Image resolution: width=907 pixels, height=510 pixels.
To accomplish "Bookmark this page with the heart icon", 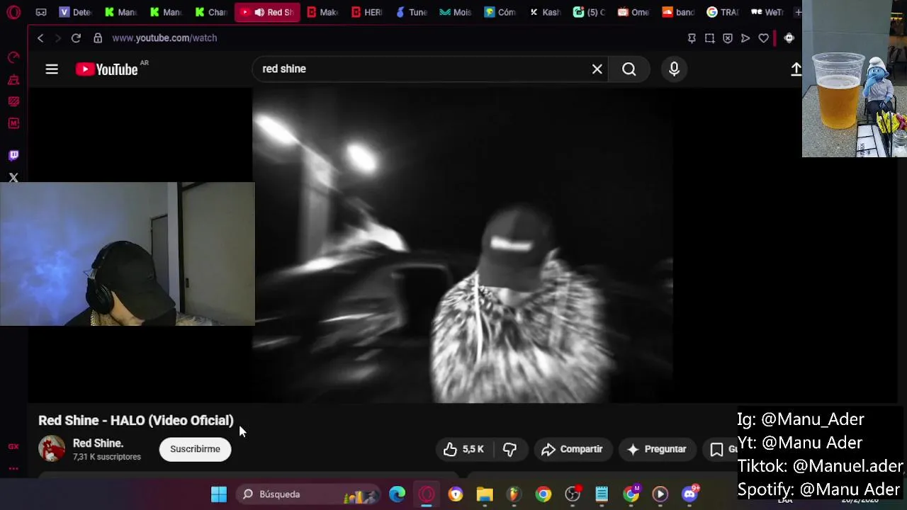I will tap(763, 38).
